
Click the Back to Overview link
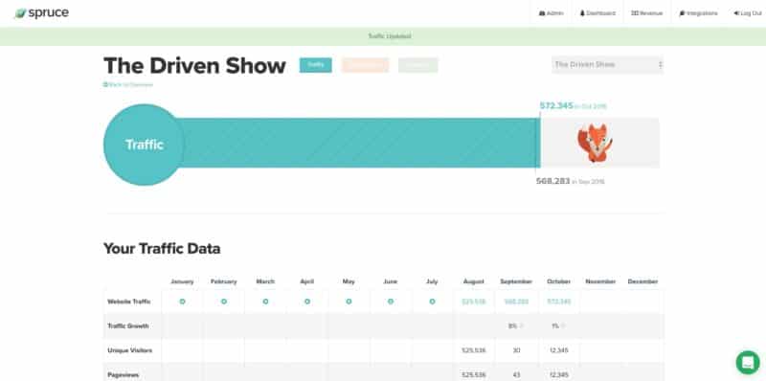pyautogui.click(x=128, y=84)
